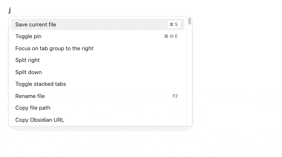Choose the Rename file command
The width and height of the screenshot is (282, 157).
tap(30, 96)
